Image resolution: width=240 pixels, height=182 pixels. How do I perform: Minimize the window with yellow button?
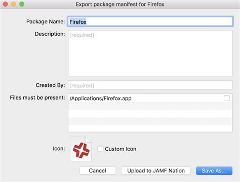14,4
